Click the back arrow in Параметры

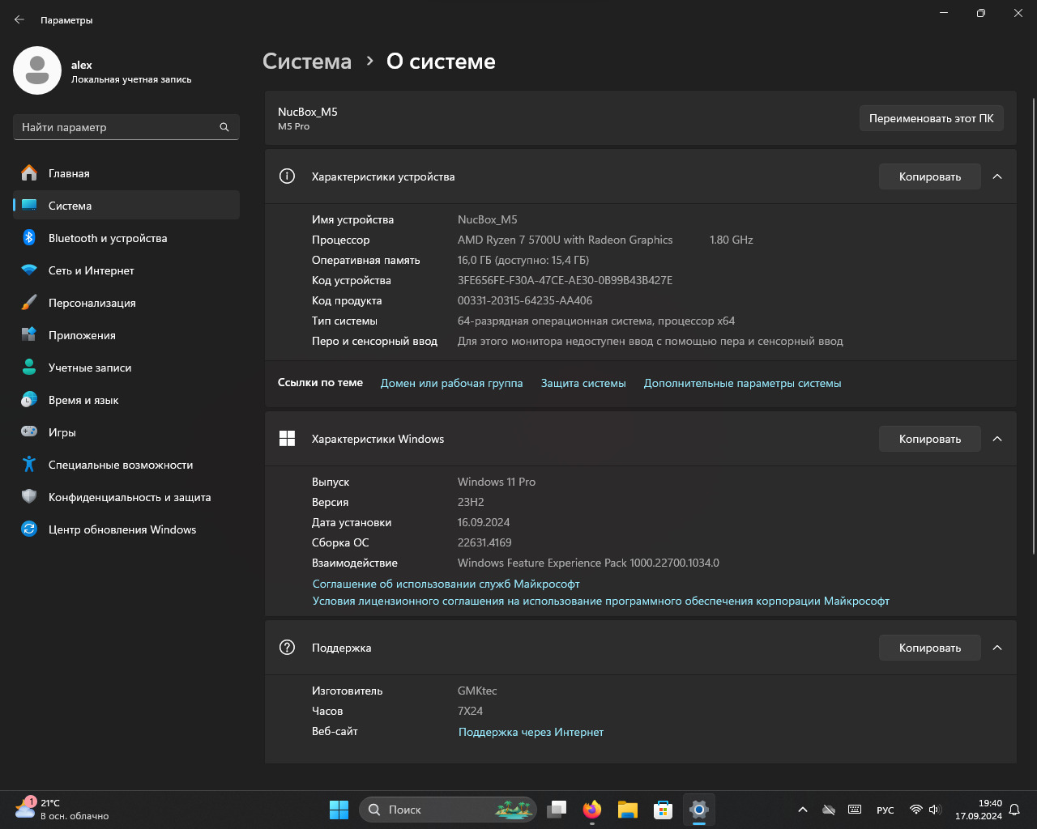click(19, 20)
